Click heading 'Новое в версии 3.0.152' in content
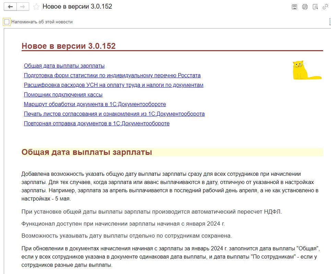Viewport: 331px width, 274px height. coord(69,46)
